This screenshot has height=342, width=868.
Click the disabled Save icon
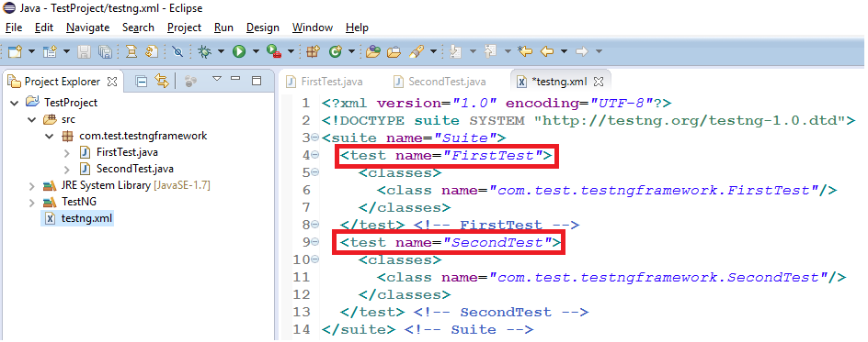click(84, 52)
